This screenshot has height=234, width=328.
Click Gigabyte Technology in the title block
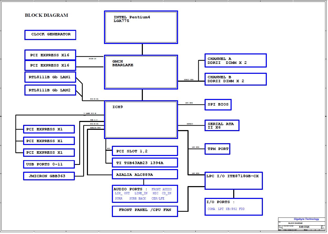[306, 219]
